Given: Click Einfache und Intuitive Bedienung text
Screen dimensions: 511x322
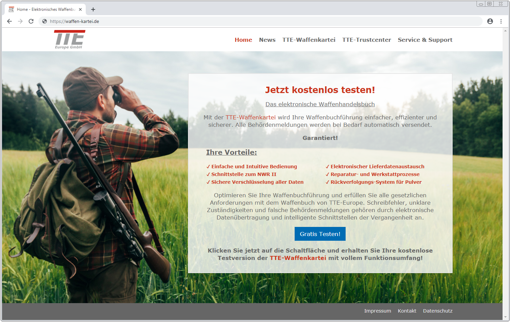Looking at the screenshot, I should [x=254, y=167].
